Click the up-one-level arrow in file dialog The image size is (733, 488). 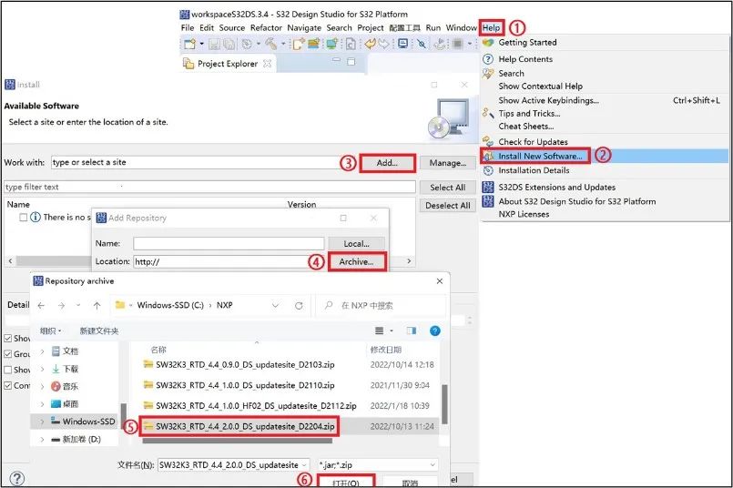[97, 305]
